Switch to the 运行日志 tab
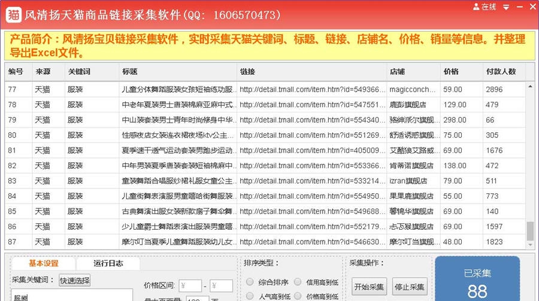 coord(108,263)
